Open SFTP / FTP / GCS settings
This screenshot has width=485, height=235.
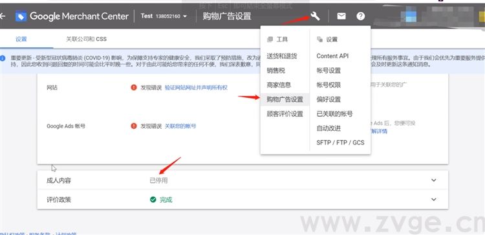(340, 142)
